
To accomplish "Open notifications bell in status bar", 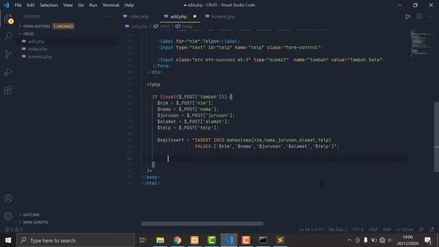I will pyautogui.click(x=431, y=229).
